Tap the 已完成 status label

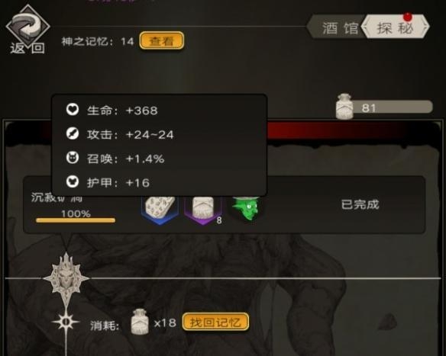(x=360, y=204)
